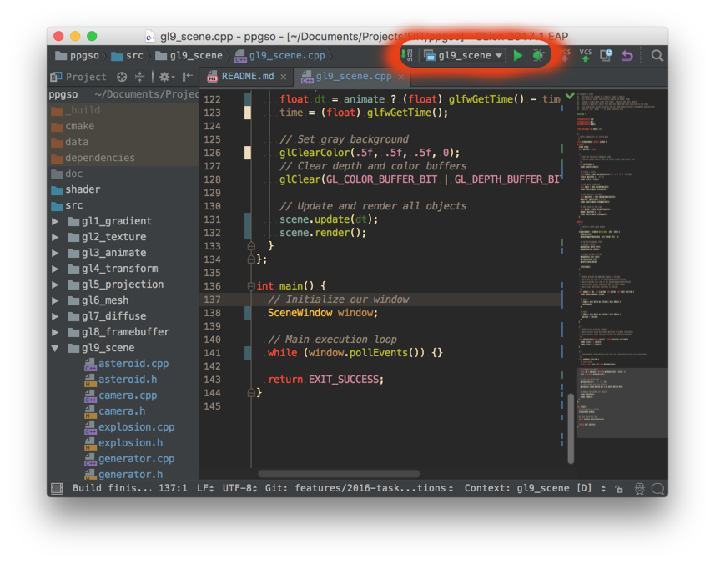Open Git branch features/2016-task selector
The image size is (715, 564).
click(x=360, y=488)
